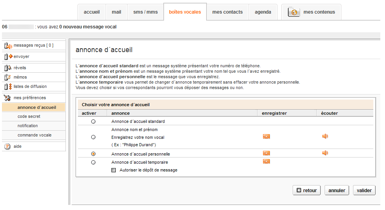
Task: Expand mes préférences in the sidebar
Action: pos(30,98)
